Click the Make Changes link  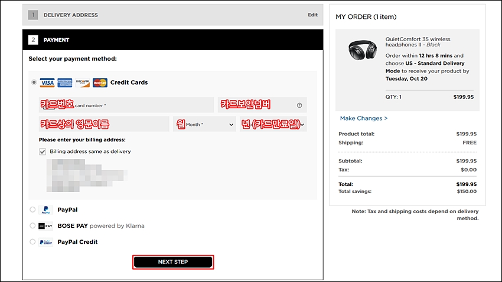[x=364, y=118]
